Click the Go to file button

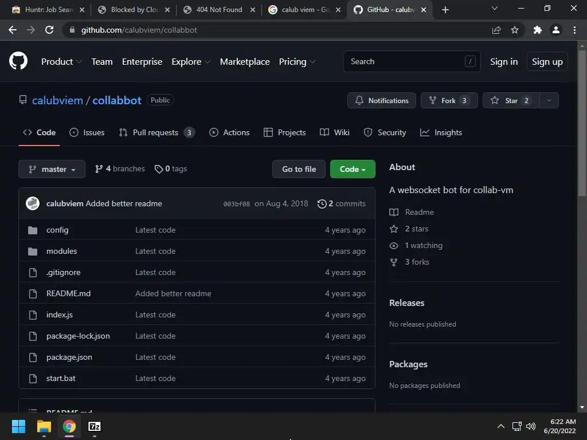(299, 169)
